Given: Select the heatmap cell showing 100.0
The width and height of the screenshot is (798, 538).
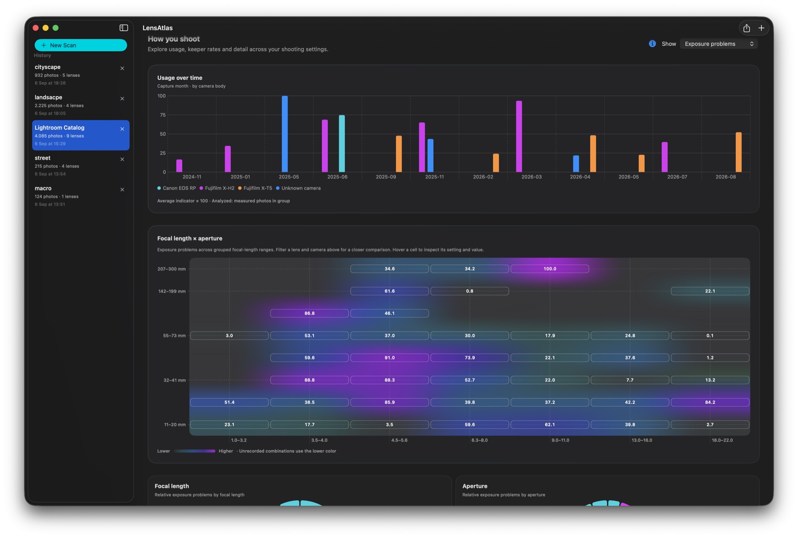Looking at the screenshot, I should coord(549,269).
